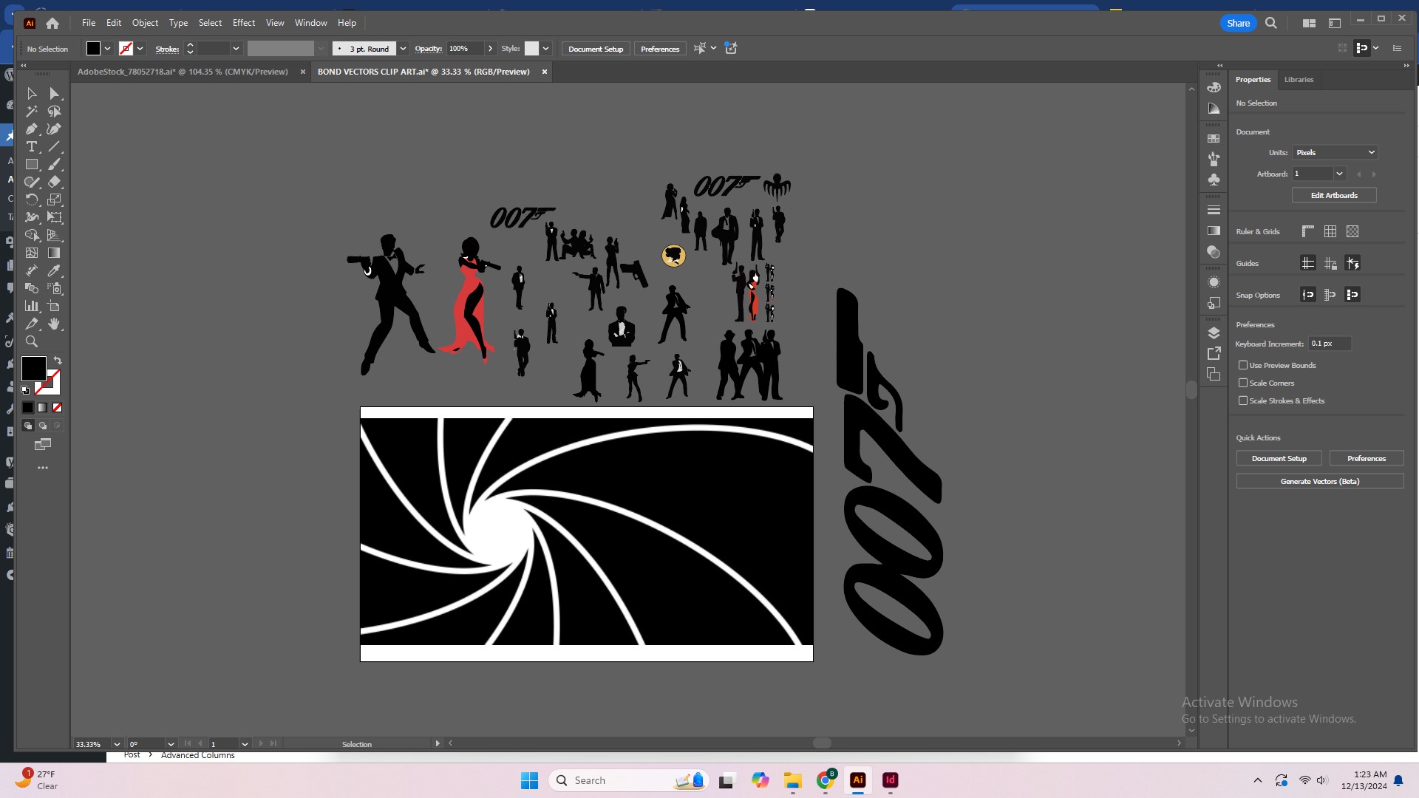Toggle show grid in Ruler & Grids
The width and height of the screenshot is (1419, 798).
click(1330, 231)
